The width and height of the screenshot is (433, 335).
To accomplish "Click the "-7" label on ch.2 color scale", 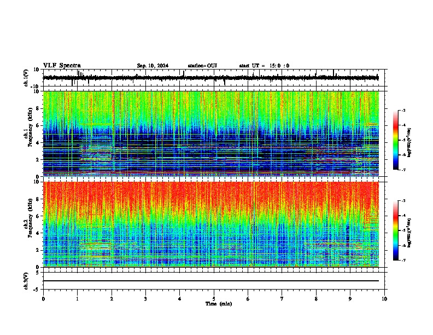I will tap(403, 260).
